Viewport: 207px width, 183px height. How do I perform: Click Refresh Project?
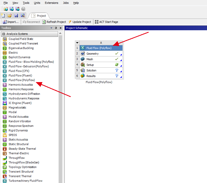coord(54,22)
